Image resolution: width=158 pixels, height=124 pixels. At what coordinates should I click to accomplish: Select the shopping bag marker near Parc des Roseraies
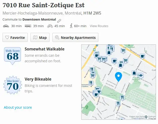[x=134, y=73]
